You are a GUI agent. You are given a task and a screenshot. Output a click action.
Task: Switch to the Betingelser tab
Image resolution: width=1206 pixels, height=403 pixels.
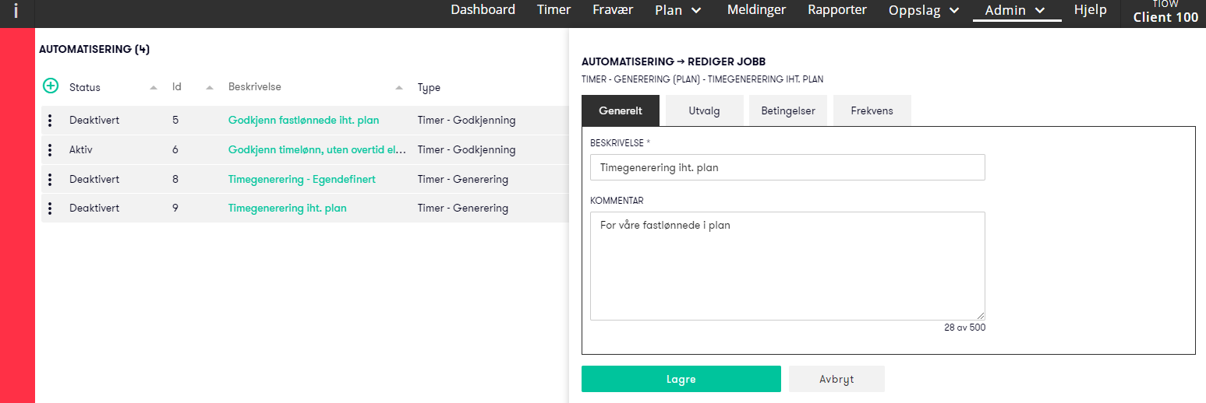pos(787,110)
